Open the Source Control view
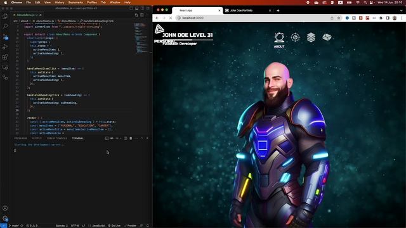406x228 pixels. 5,37
